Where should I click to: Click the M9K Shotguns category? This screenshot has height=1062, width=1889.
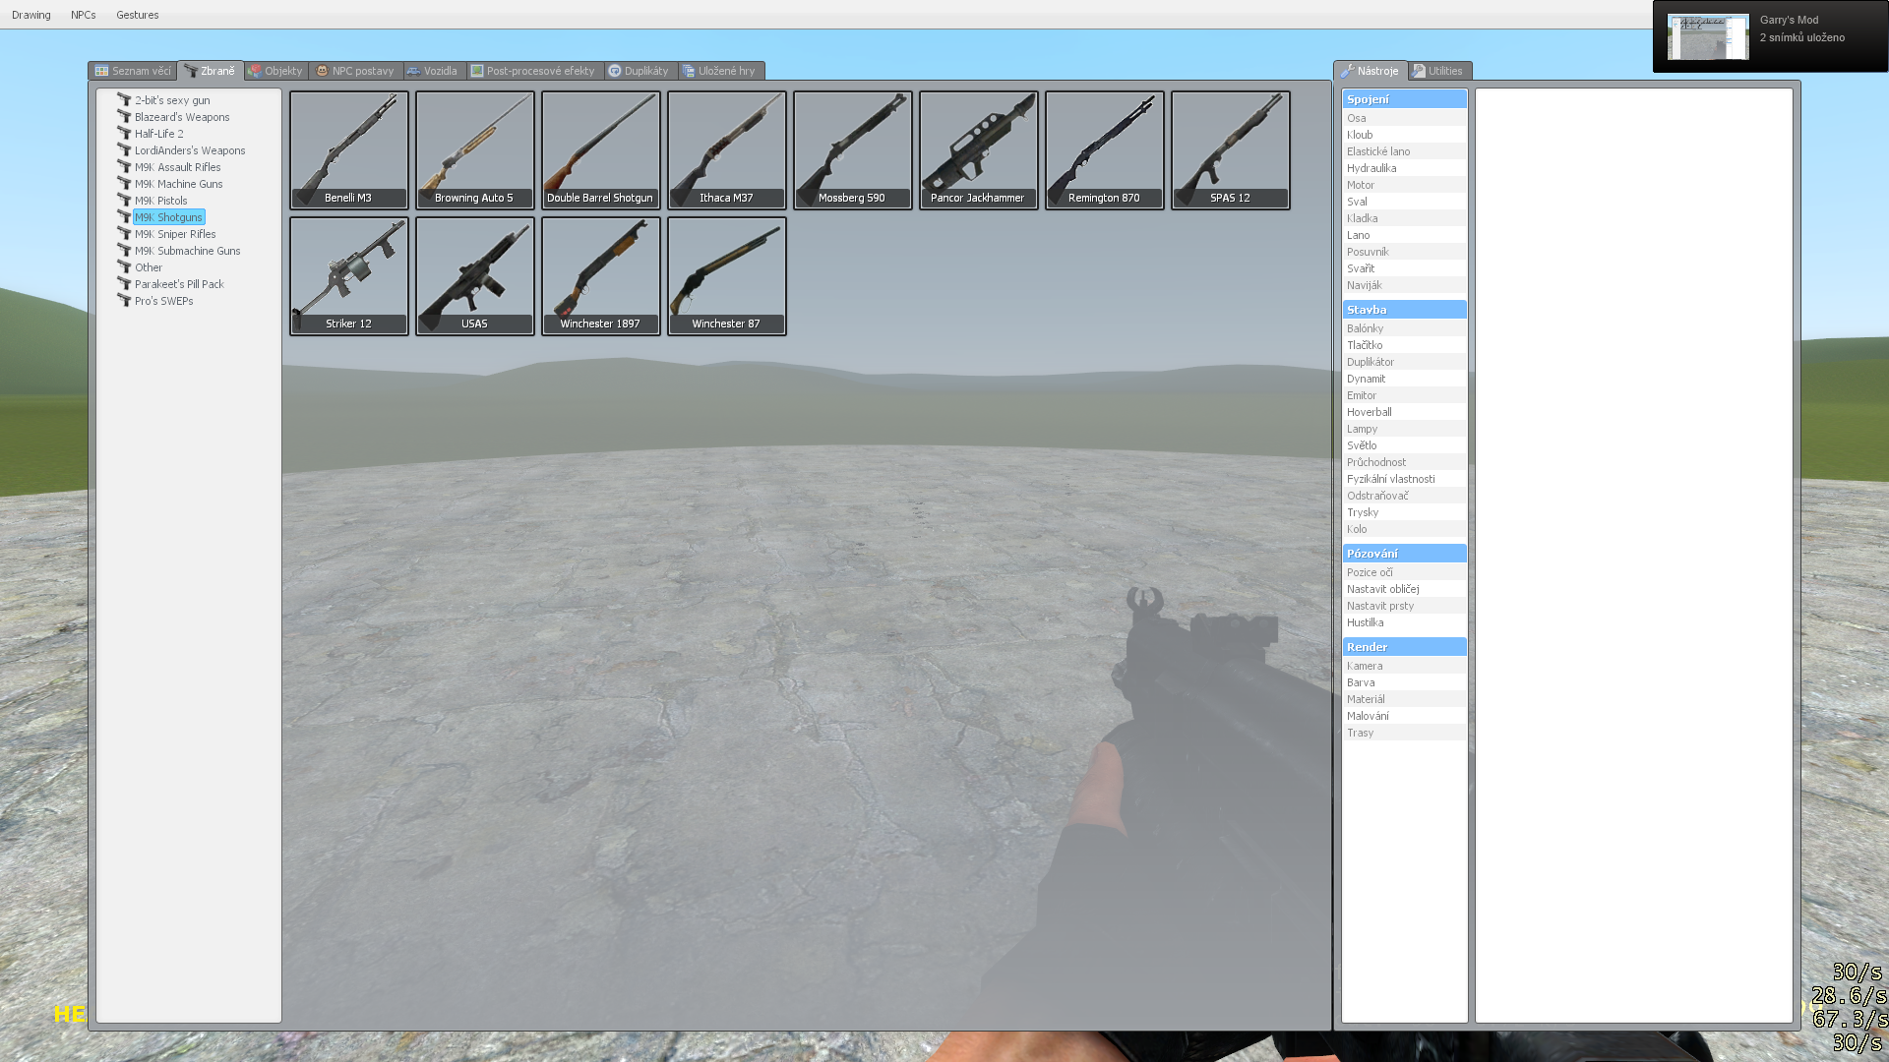pyautogui.click(x=168, y=217)
